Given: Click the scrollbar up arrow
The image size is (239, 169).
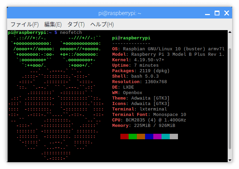Looking at the screenshot, I should coord(230,32).
